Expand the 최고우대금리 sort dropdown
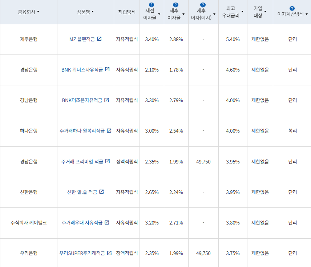Image resolution: width=311 pixels, height=267 pixels. (x=242, y=12)
